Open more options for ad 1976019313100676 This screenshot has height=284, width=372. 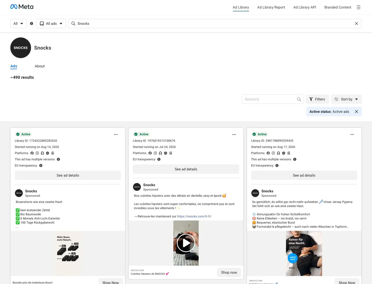pyautogui.click(x=234, y=135)
